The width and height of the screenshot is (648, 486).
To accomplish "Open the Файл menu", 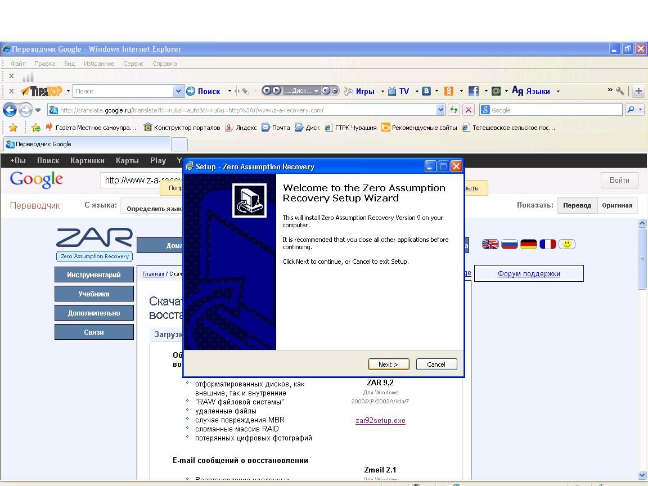I will 18,64.
